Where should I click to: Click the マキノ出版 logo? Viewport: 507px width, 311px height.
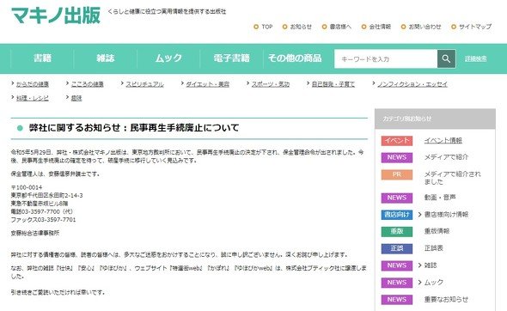(56, 15)
